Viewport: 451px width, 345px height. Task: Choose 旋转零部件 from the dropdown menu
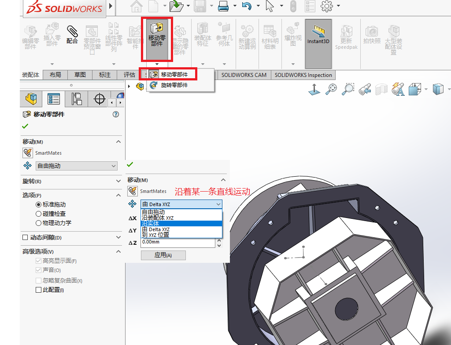[x=174, y=85]
